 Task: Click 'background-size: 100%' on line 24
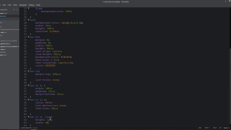tap(56, 11)
